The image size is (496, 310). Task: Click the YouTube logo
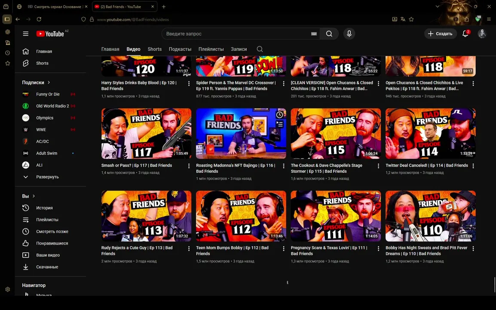[x=50, y=34]
